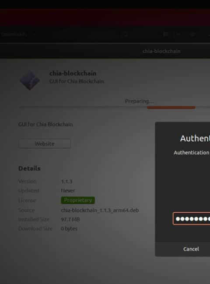The height and width of the screenshot is (284, 210).
Task: Open the search icon in the dimmed header
Action: [125, 34]
